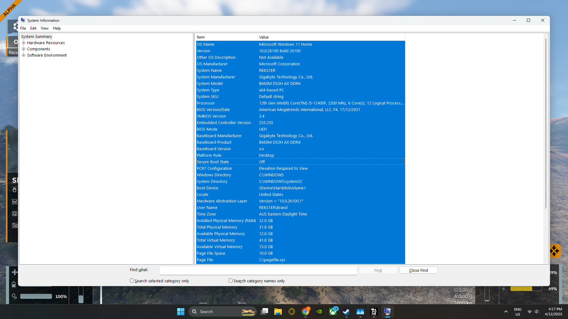568x319 pixels.
Task: Click the Windows Start button
Action: (x=181, y=312)
